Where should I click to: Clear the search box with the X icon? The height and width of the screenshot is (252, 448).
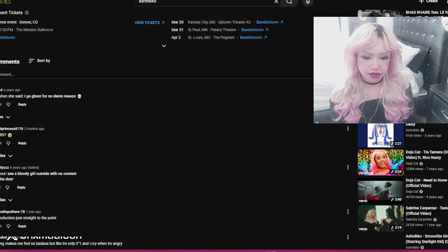[276, 2]
